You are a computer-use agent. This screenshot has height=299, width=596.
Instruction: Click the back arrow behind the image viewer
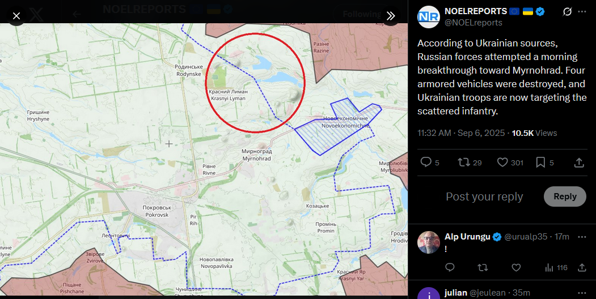pyautogui.click(x=77, y=14)
